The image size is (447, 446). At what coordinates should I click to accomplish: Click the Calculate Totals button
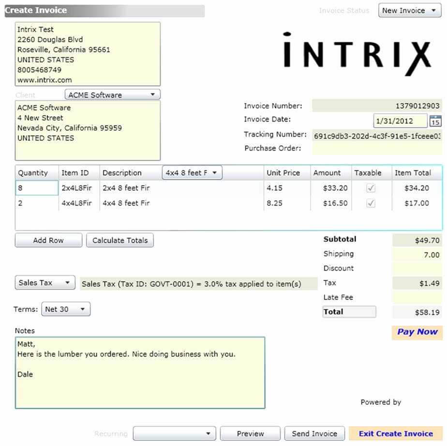[x=120, y=240]
